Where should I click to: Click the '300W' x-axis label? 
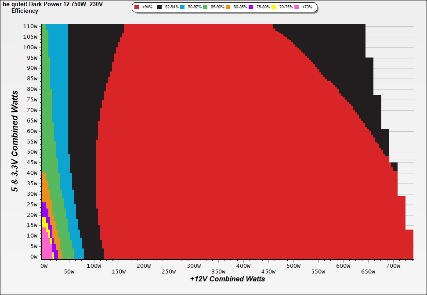coord(194,266)
